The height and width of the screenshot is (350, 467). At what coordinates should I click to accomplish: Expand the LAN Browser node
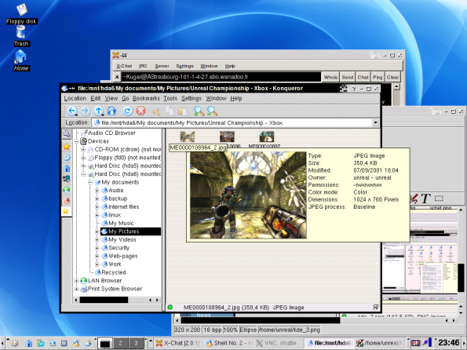(76, 281)
